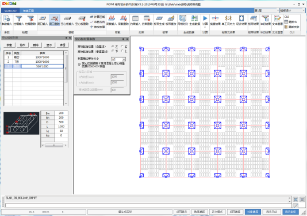Image resolution: width=307 pixels, height=216 pixels.
Task: Open the 楼板设计 module dropdown
Action: pyautogui.click(x=292, y=10)
